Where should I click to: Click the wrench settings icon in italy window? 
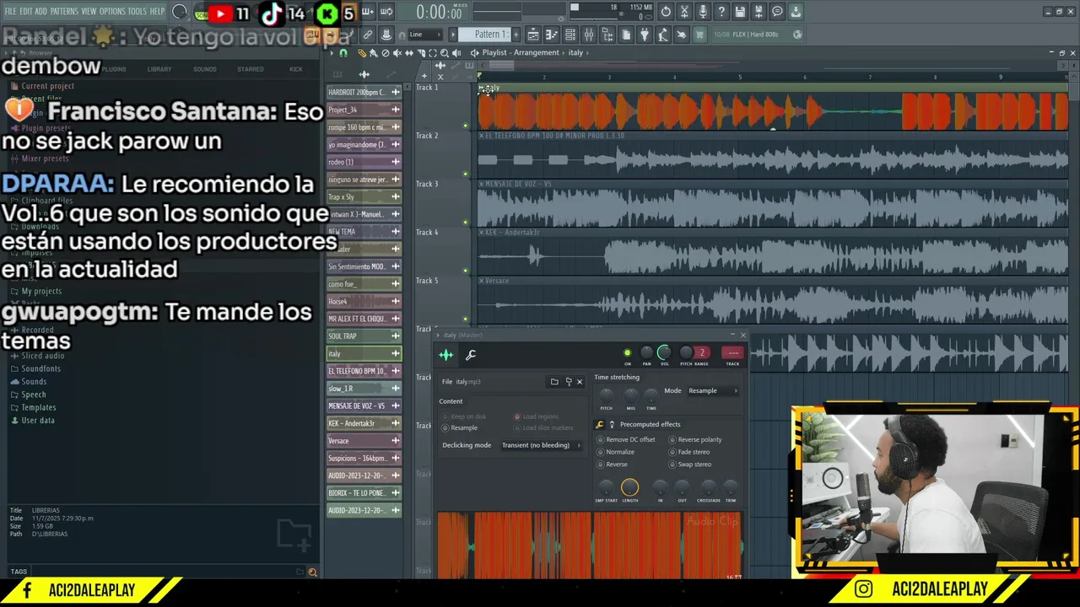[x=471, y=355]
